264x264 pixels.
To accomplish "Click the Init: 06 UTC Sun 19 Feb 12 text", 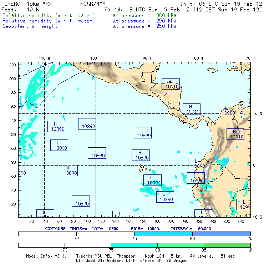I will [221, 4].
